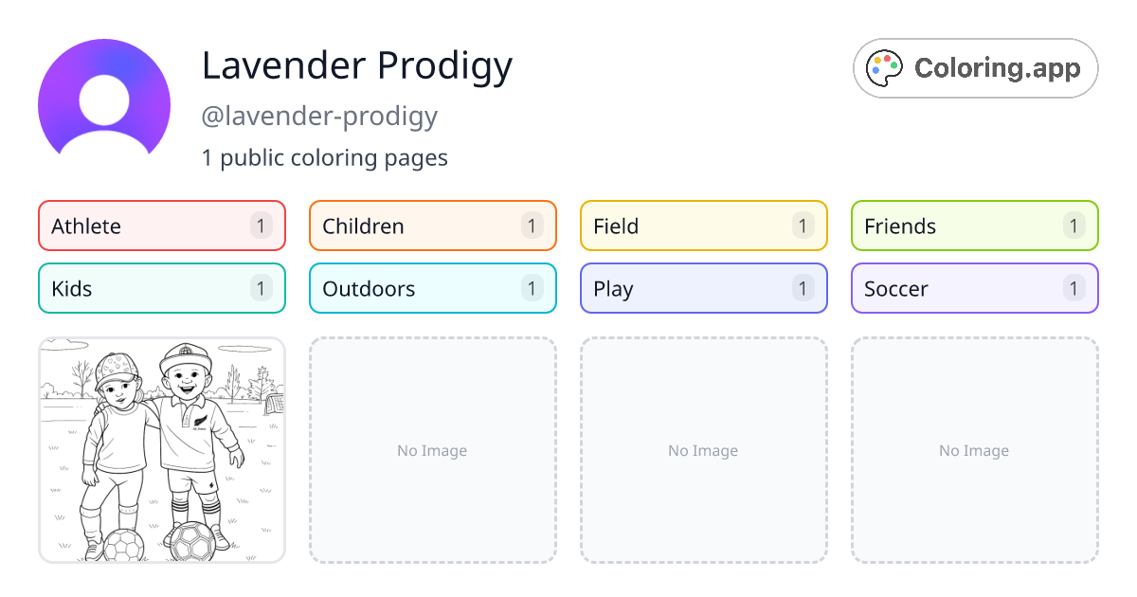Click the @lavender-prodigy username handle

(319, 116)
